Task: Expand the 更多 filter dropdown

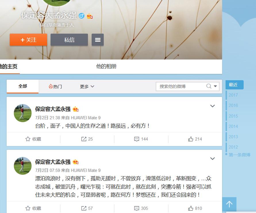Action: 87,87
